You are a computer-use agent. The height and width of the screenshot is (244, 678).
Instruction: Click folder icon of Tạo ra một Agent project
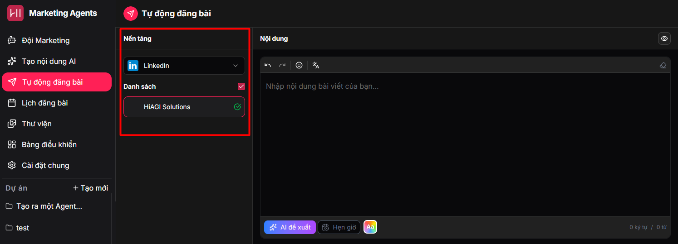(9, 206)
